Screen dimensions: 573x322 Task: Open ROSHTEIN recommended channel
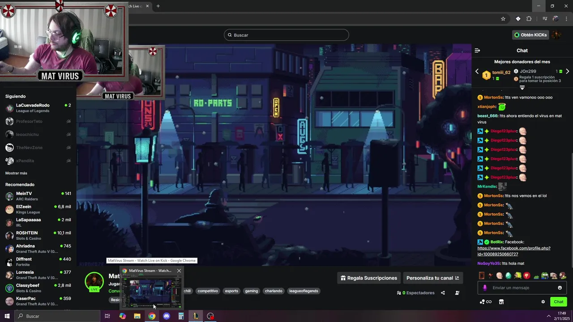point(38,235)
